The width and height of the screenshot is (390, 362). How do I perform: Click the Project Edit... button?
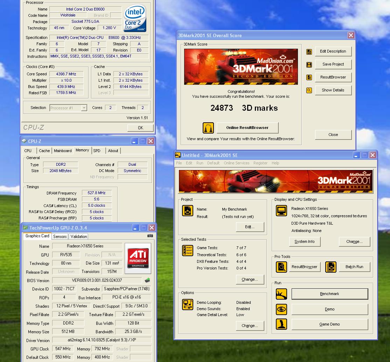(x=250, y=227)
